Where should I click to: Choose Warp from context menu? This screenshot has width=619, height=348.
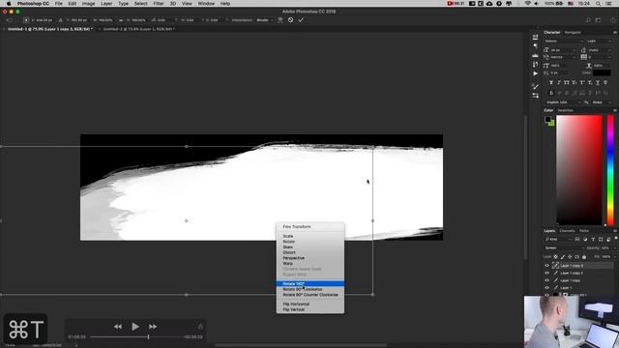tap(309, 263)
